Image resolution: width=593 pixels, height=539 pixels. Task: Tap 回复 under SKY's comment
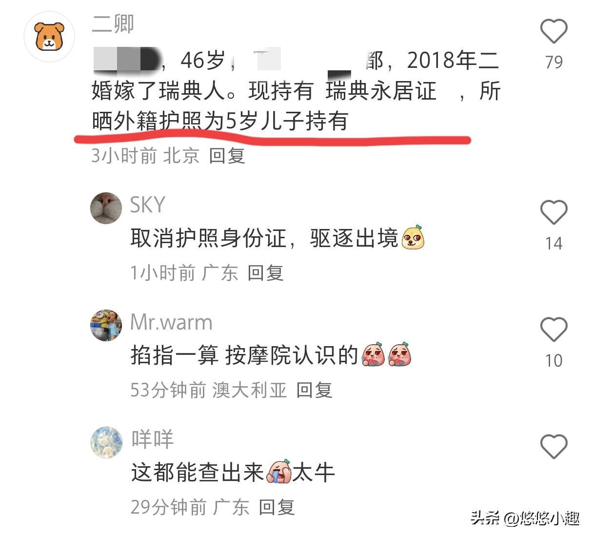pyautogui.click(x=265, y=272)
